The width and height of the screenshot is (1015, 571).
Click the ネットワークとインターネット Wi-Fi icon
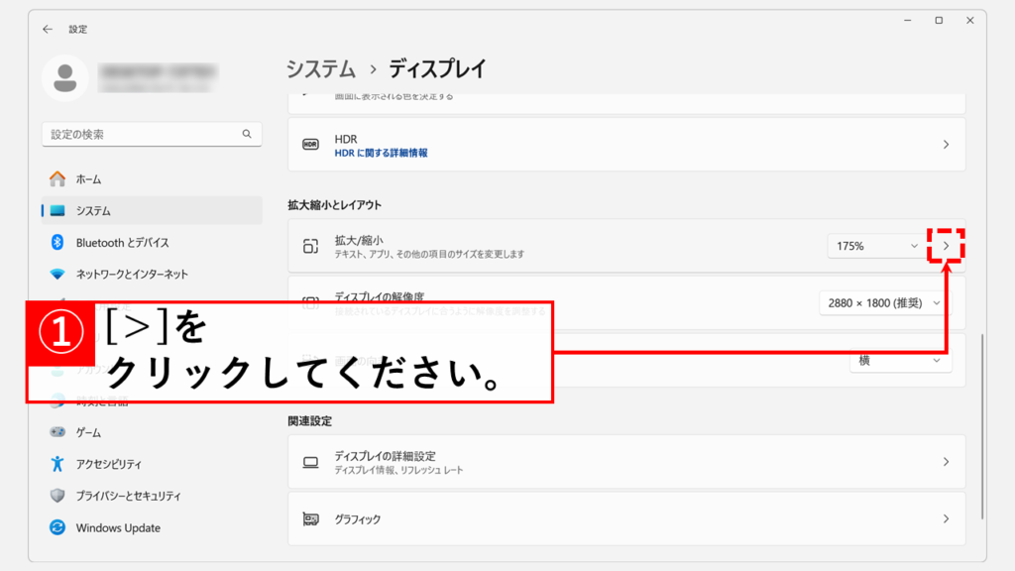tap(57, 275)
